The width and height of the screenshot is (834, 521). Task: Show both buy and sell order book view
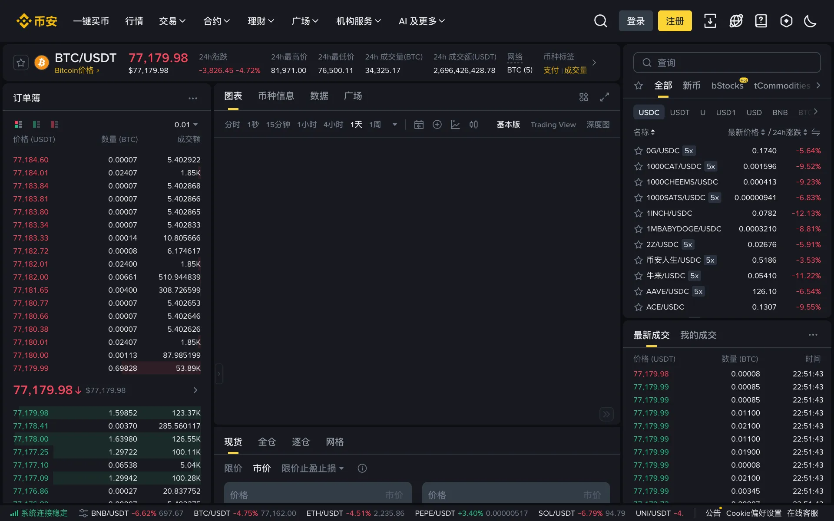(18, 125)
